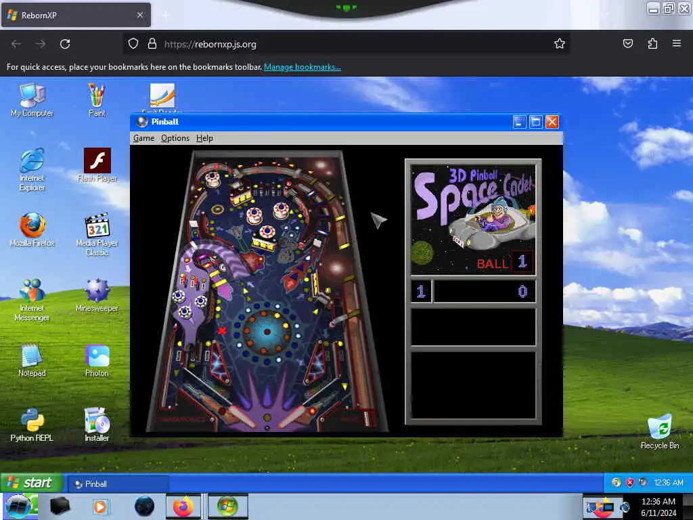Reload the rebornxp.js.org page

pyautogui.click(x=65, y=44)
